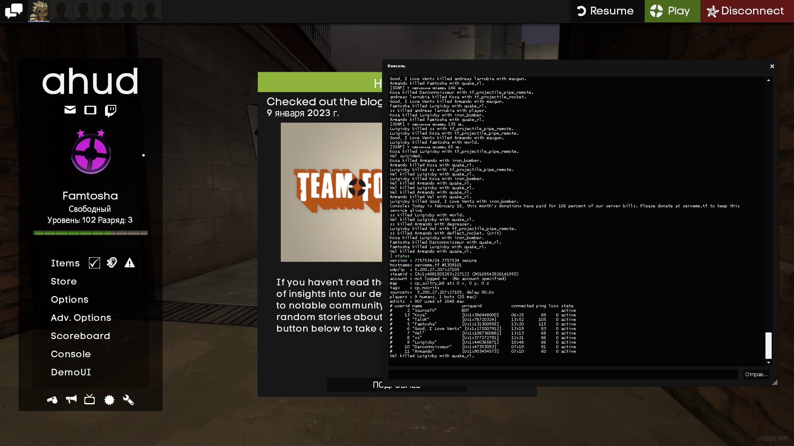The width and height of the screenshot is (794, 446).
Task: Click the purple rank badge with stars
Action: coord(91,152)
